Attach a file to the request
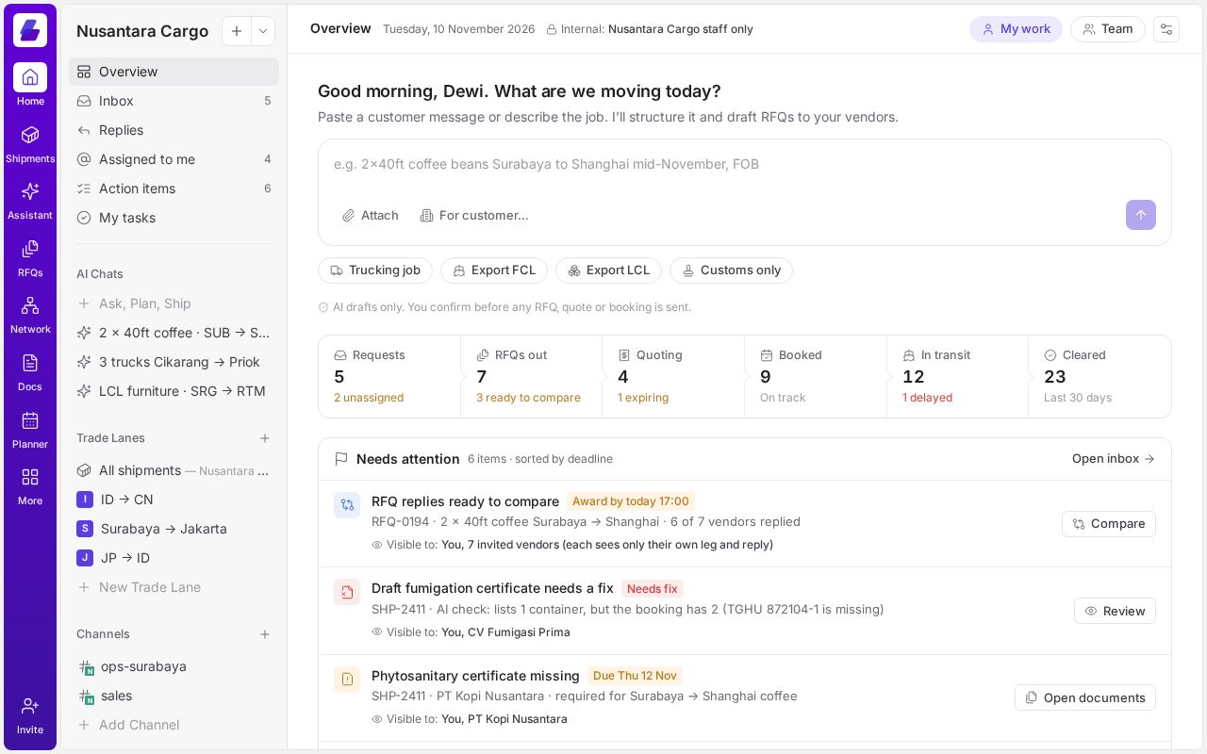1207x754 pixels. pyautogui.click(x=370, y=216)
